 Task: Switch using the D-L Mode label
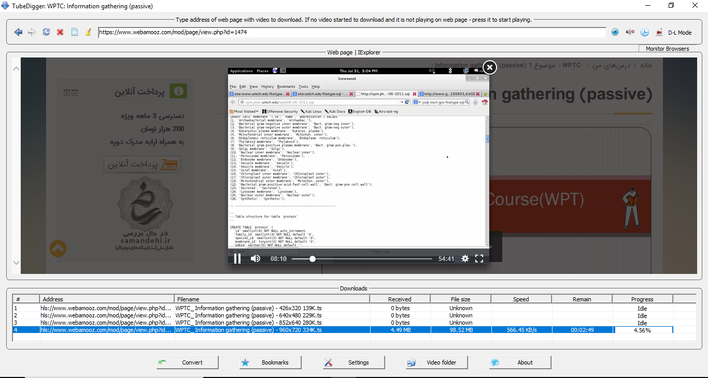coord(679,33)
